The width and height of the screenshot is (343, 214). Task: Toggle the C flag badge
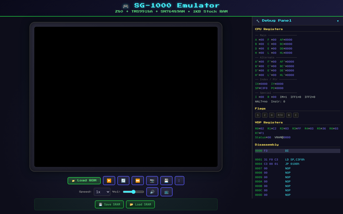click(296, 115)
